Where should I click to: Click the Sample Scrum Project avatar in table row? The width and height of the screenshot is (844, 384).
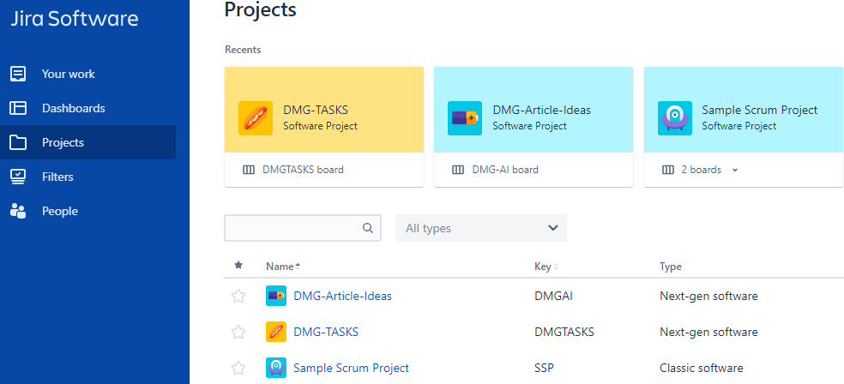[276, 368]
